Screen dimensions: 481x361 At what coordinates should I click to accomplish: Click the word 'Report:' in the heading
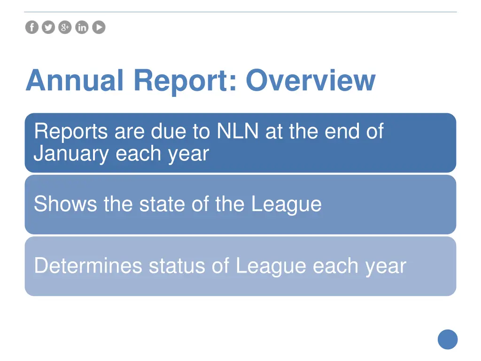[x=185, y=81]
